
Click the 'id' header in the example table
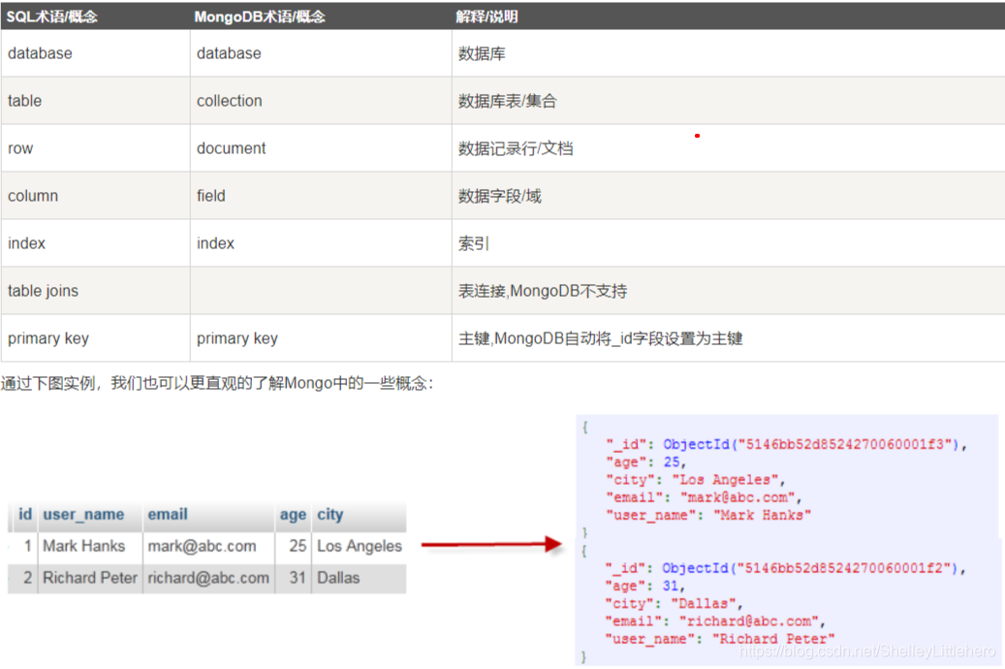point(25,515)
